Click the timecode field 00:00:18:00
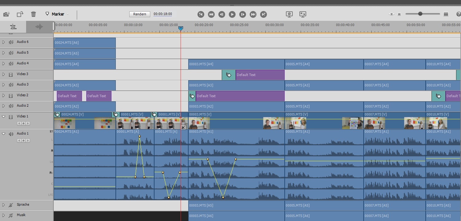Screen dimensions: 461x221 pos(162,14)
